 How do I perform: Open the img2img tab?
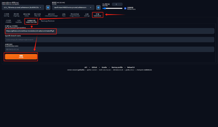tap(16, 15)
